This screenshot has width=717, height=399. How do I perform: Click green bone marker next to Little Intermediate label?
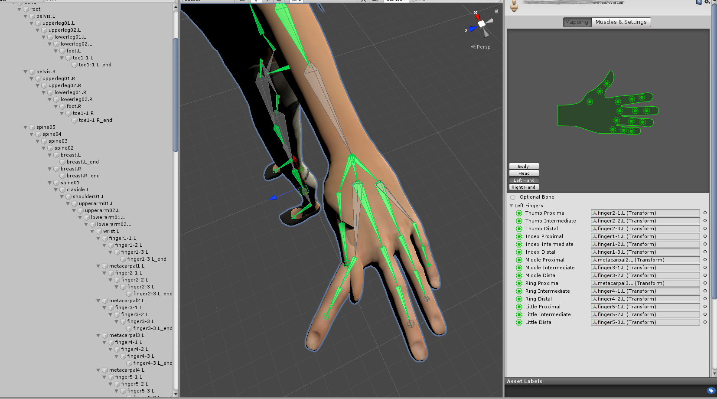pyautogui.click(x=519, y=314)
